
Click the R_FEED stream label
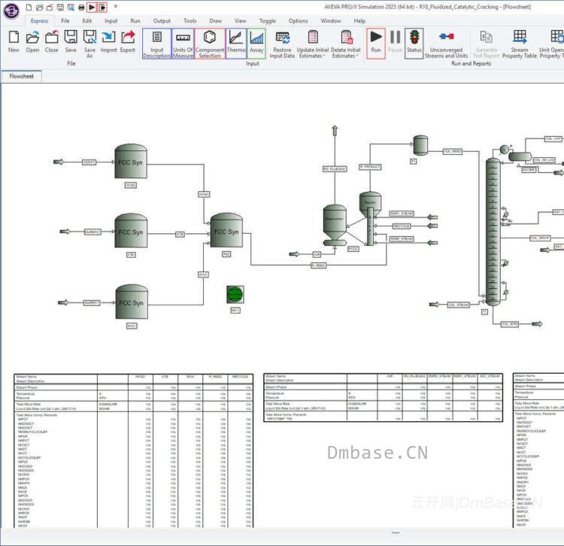click(x=318, y=265)
